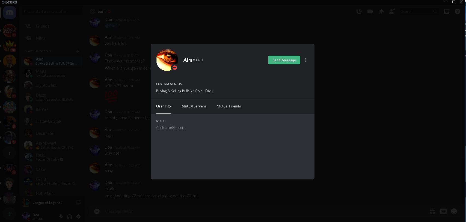
Task: Open the crown server icon with 28 badge
Action: 10,46
